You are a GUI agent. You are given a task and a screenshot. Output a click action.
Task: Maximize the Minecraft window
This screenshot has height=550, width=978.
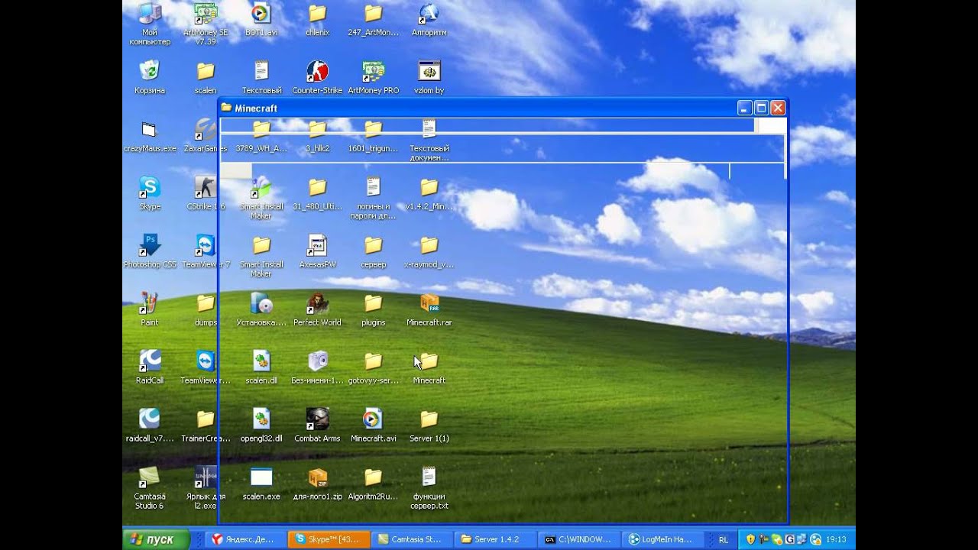click(x=761, y=108)
